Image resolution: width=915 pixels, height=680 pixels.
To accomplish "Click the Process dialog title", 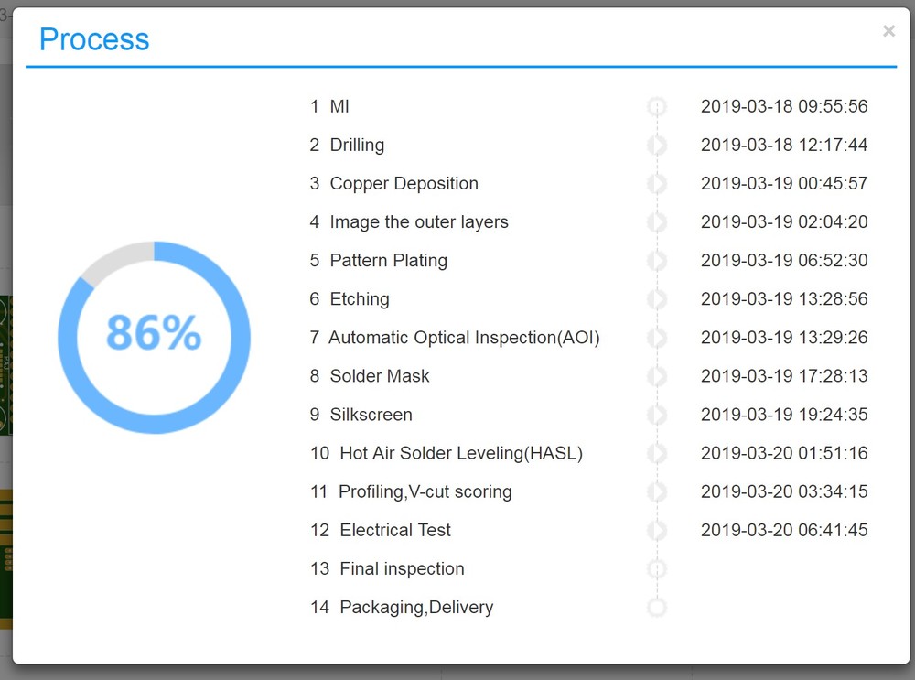I will click(x=94, y=39).
